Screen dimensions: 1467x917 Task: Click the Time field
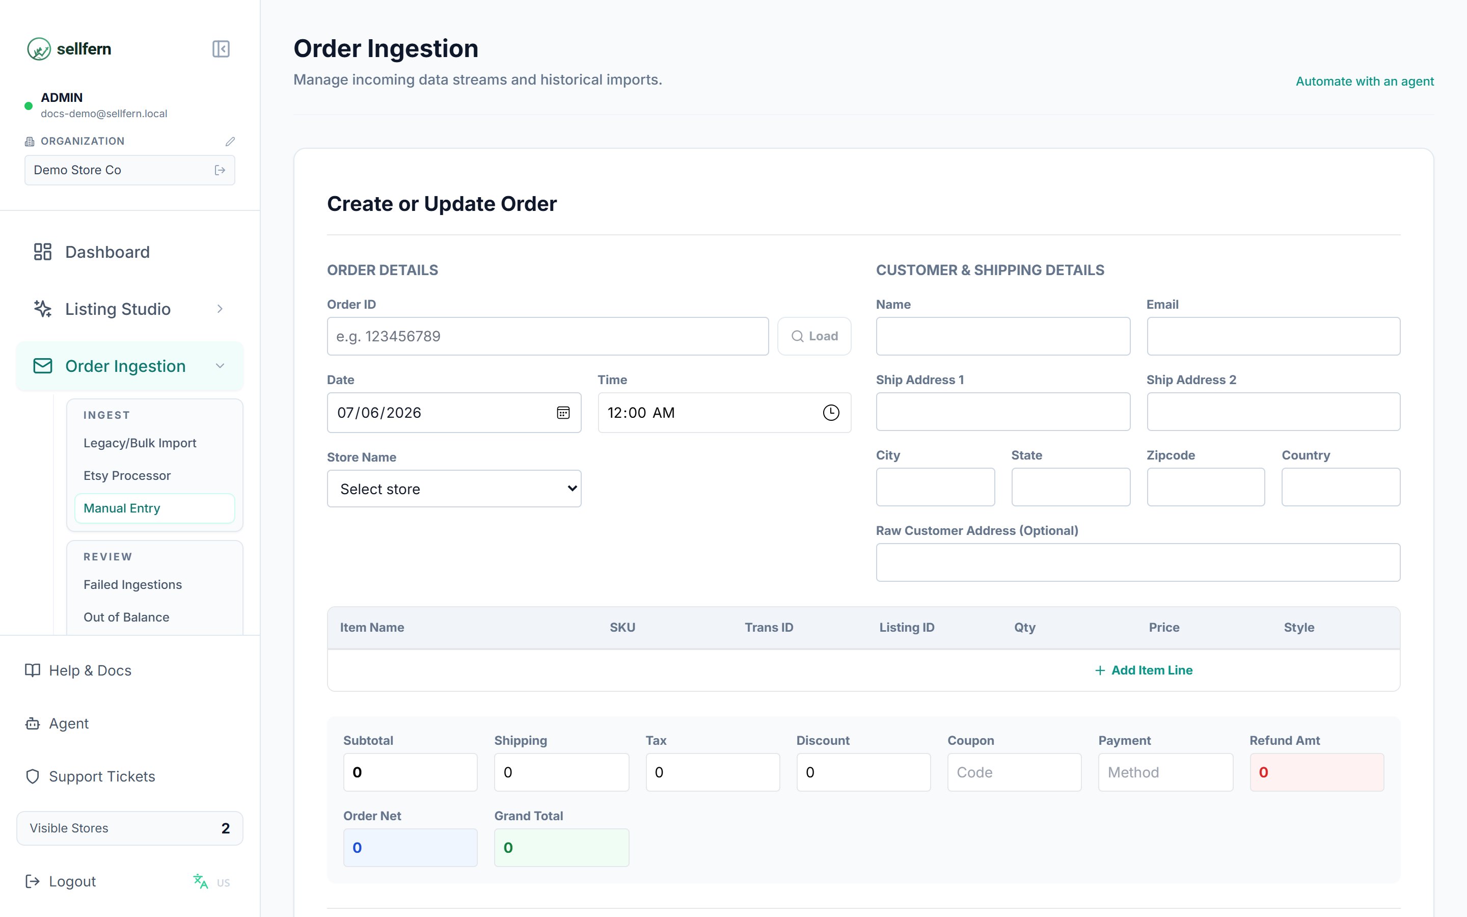[724, 413]
